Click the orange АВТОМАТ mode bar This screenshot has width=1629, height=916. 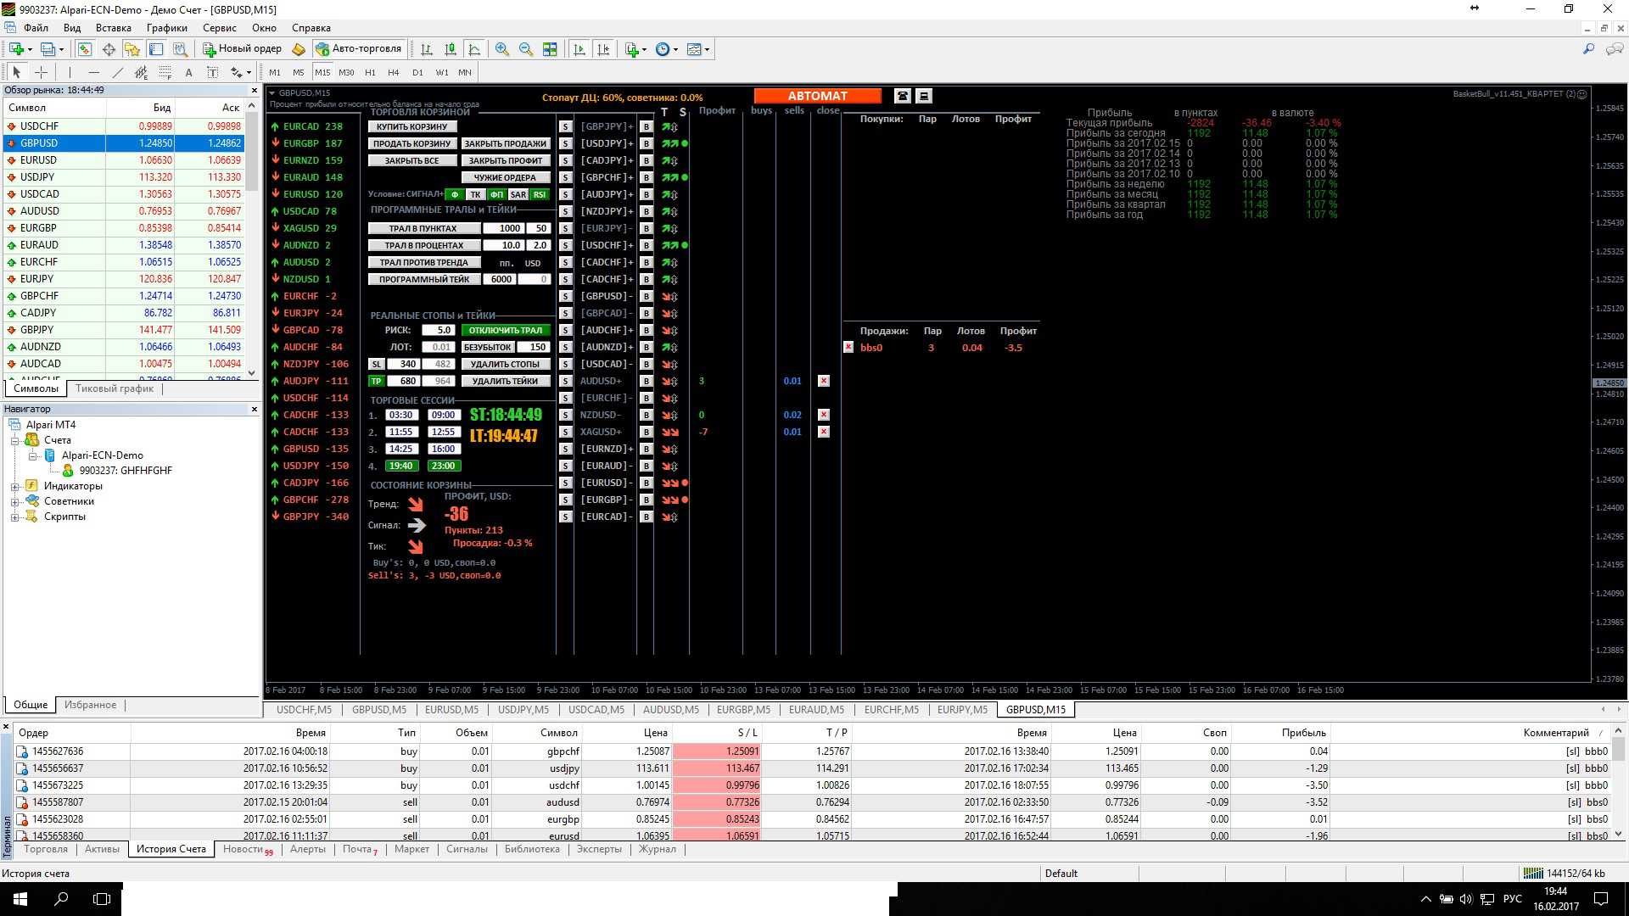(817, 96)
